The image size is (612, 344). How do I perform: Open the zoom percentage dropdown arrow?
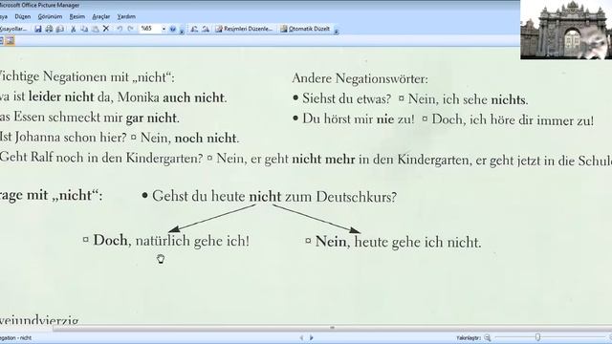coord(164,29)
